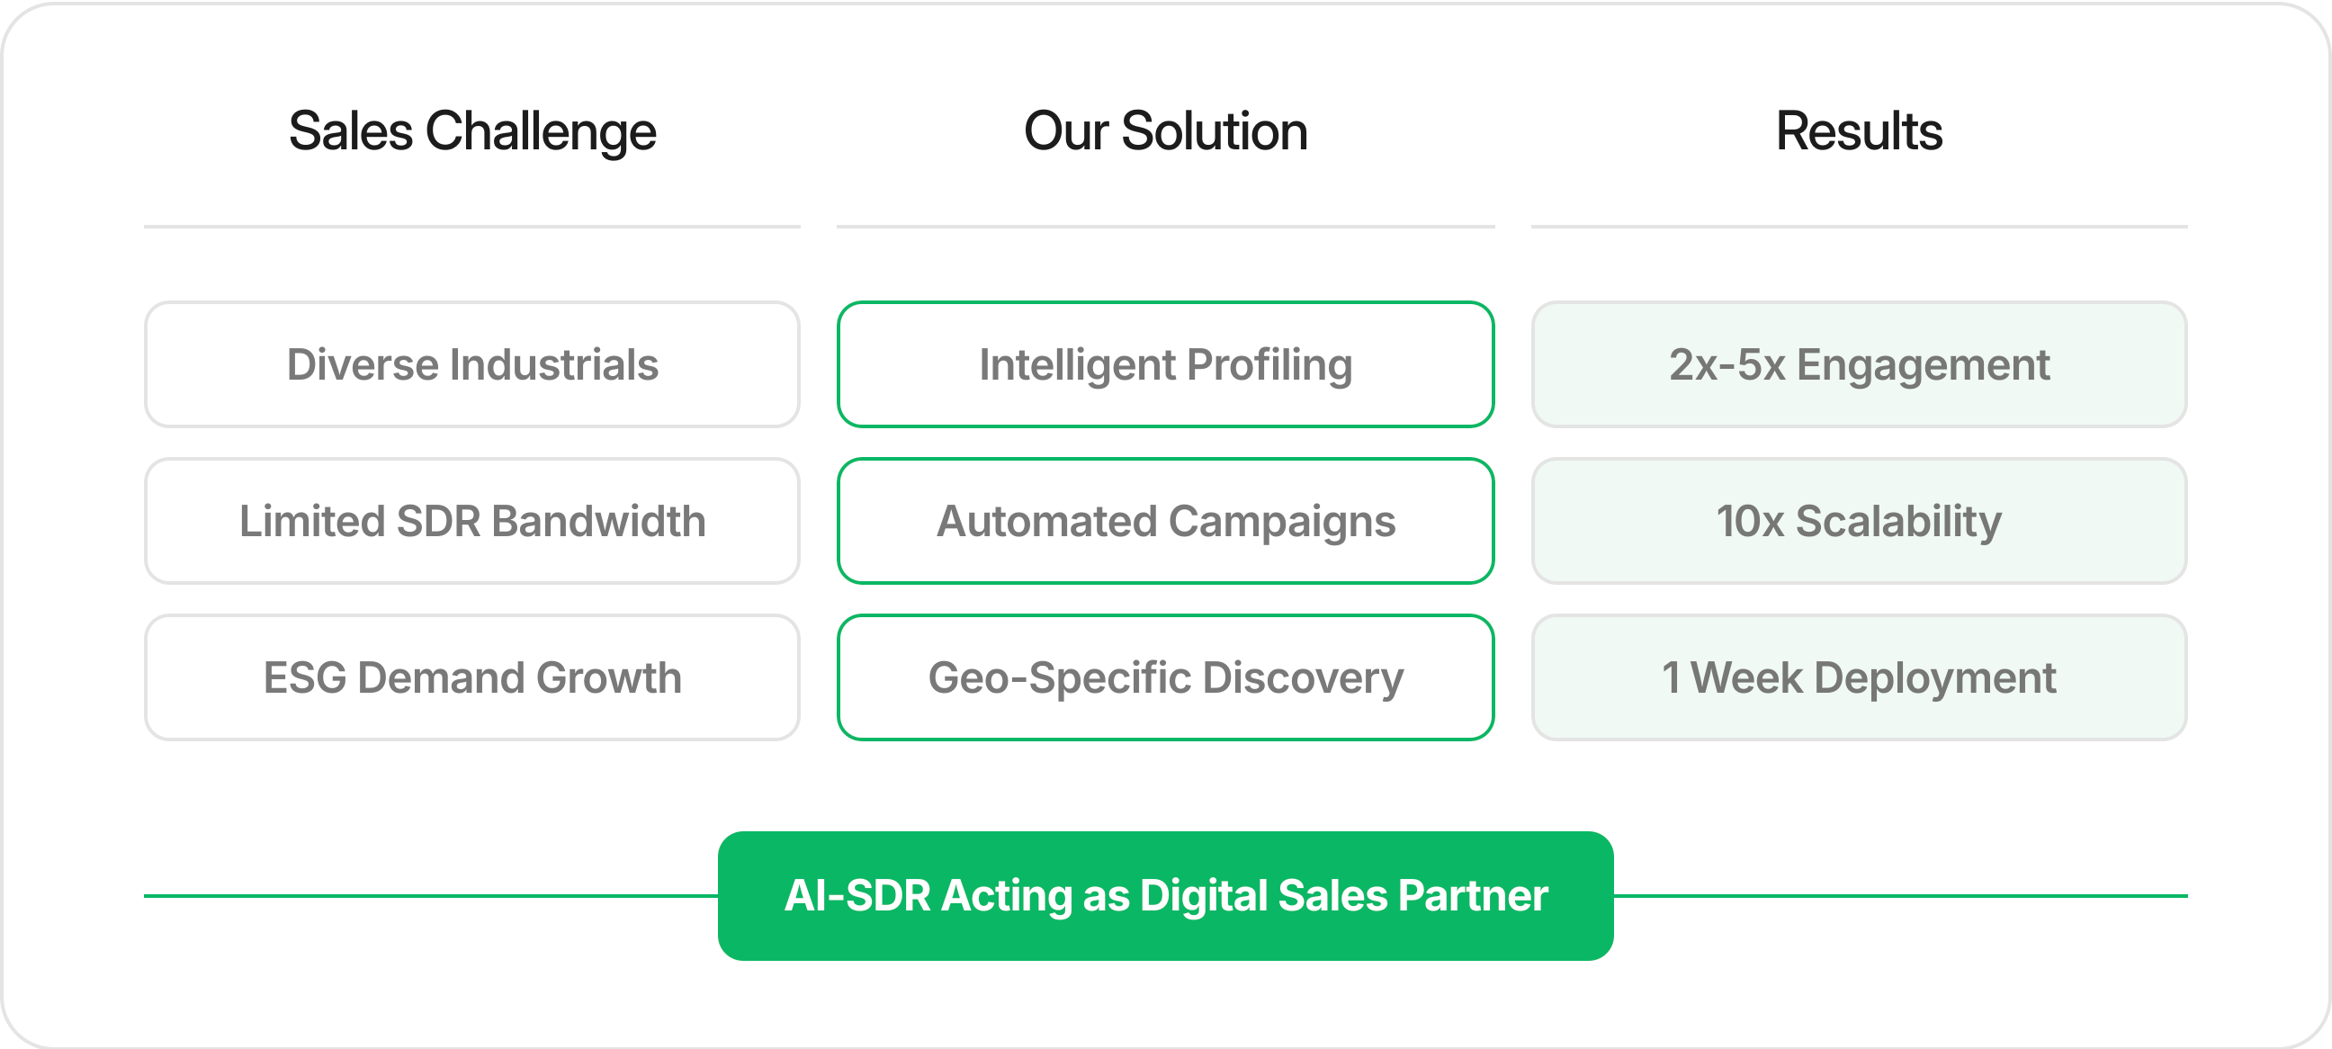Select the Automated Campaigns solution box
Screen dimensions: 2332x1049
[1165, 521]
